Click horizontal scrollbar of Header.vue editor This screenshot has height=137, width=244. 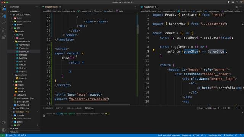[x=92, y=105]
